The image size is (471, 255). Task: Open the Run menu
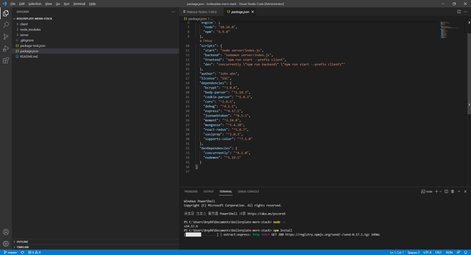[x=66, y=4]
